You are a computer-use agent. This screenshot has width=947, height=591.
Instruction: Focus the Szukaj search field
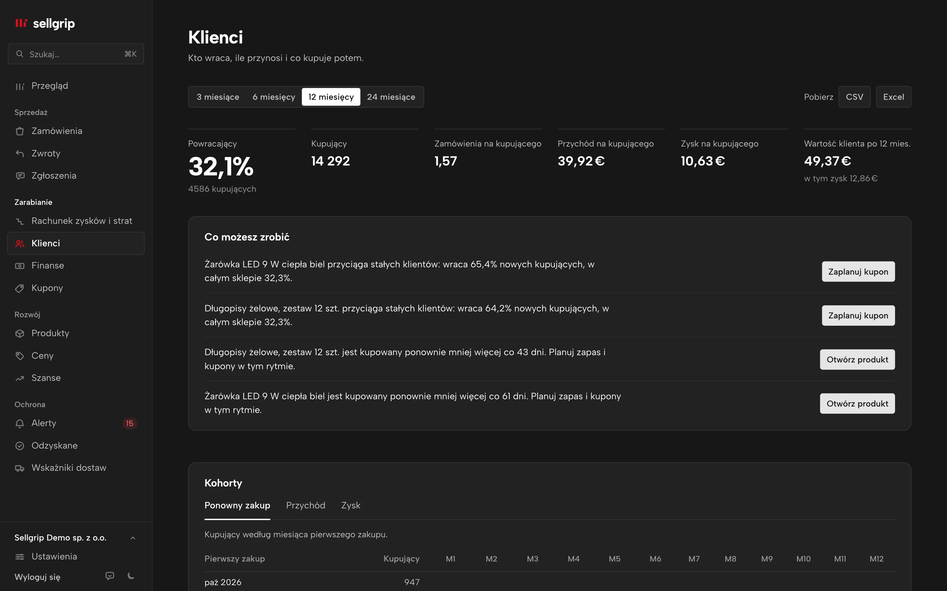tap(76, 54)
